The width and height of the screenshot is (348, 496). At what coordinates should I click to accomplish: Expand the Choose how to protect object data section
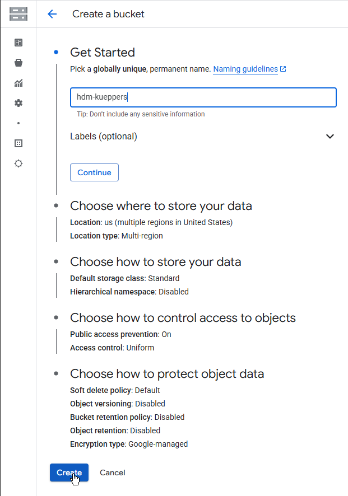tap(167, 374)
